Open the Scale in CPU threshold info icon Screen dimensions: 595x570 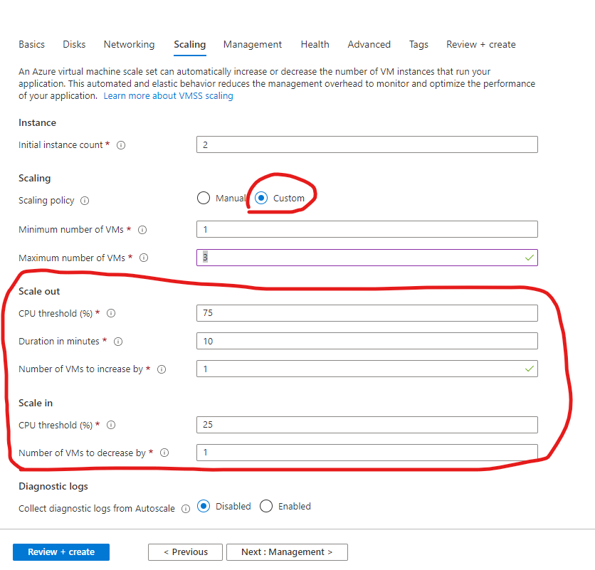[x=111, y=425]
